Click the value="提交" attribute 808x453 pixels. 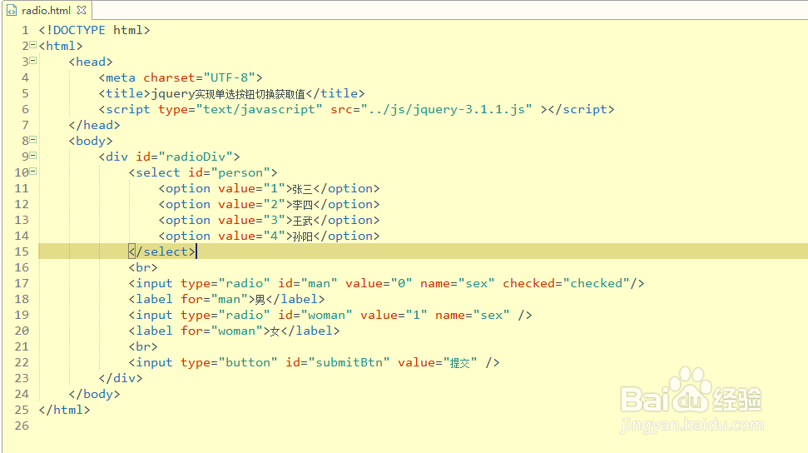[x=438, y=363]
